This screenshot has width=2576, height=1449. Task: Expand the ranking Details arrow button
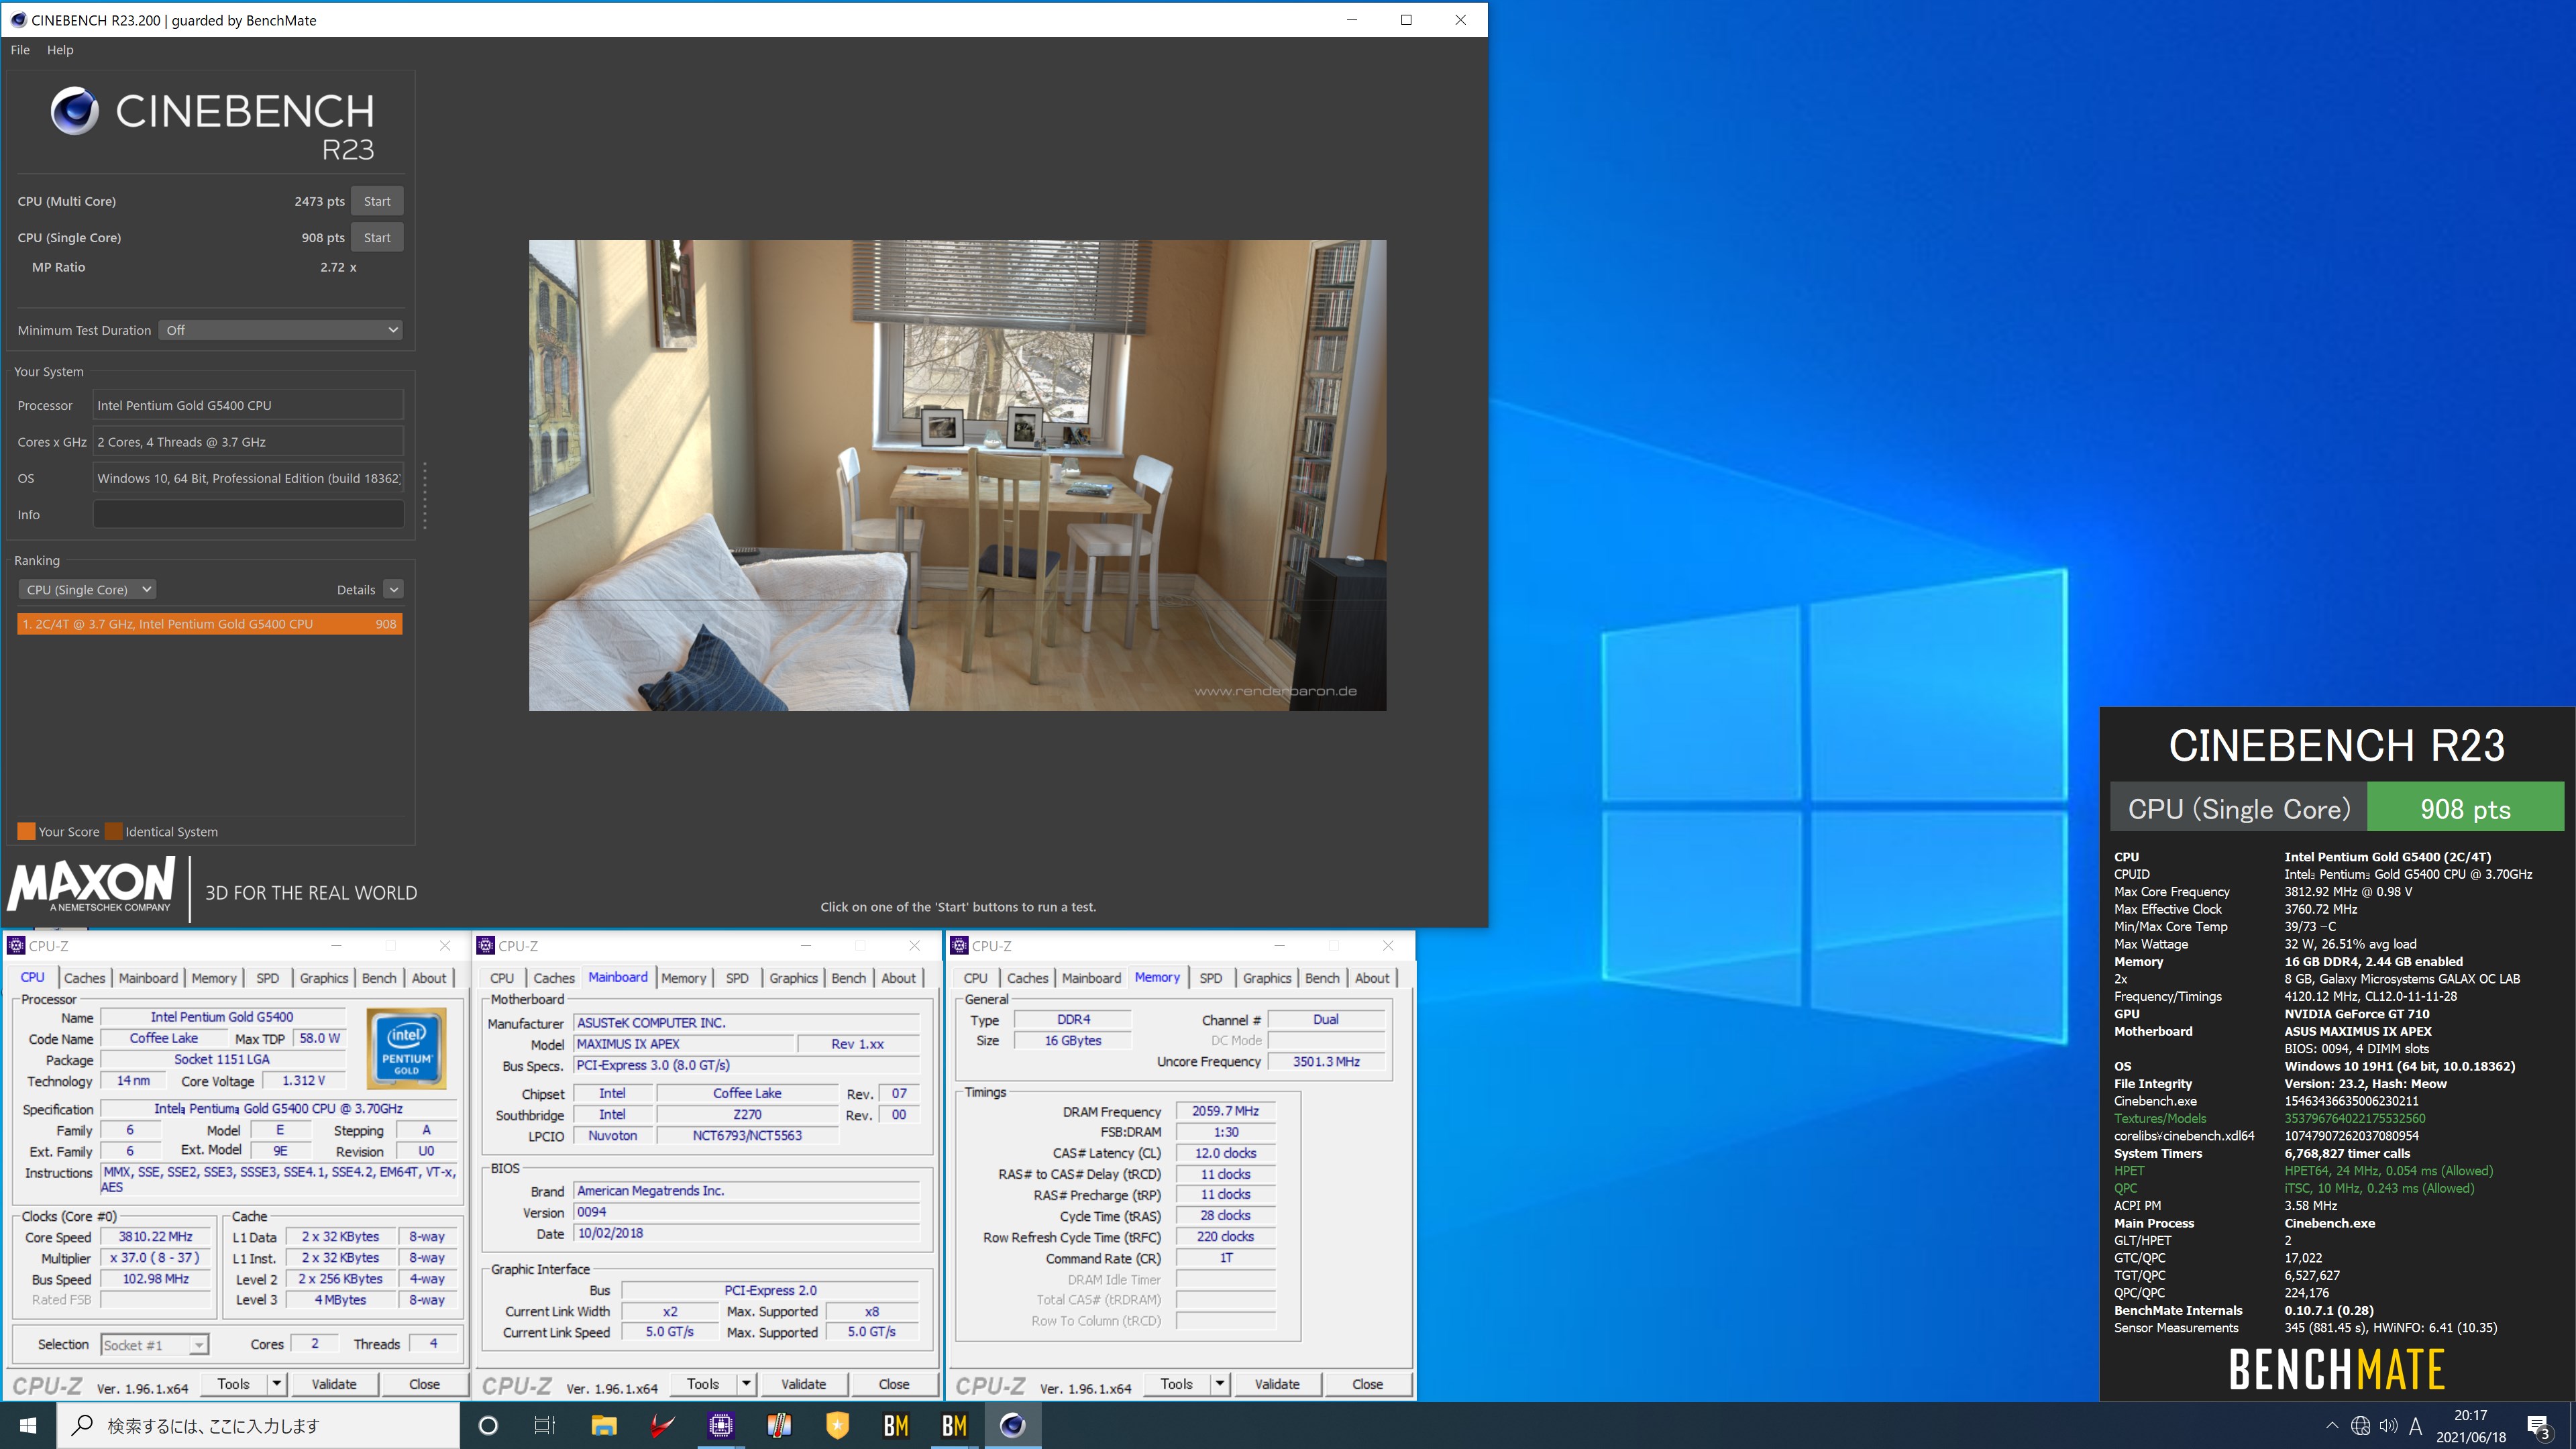[394, 590]
